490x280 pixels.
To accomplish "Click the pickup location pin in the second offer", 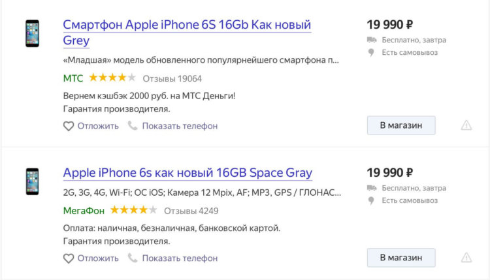I will tap(371, 201).
